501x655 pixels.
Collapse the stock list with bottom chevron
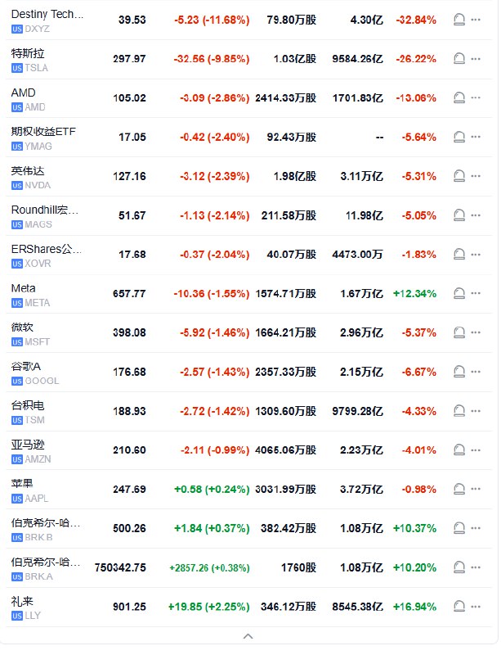point(248,636)
